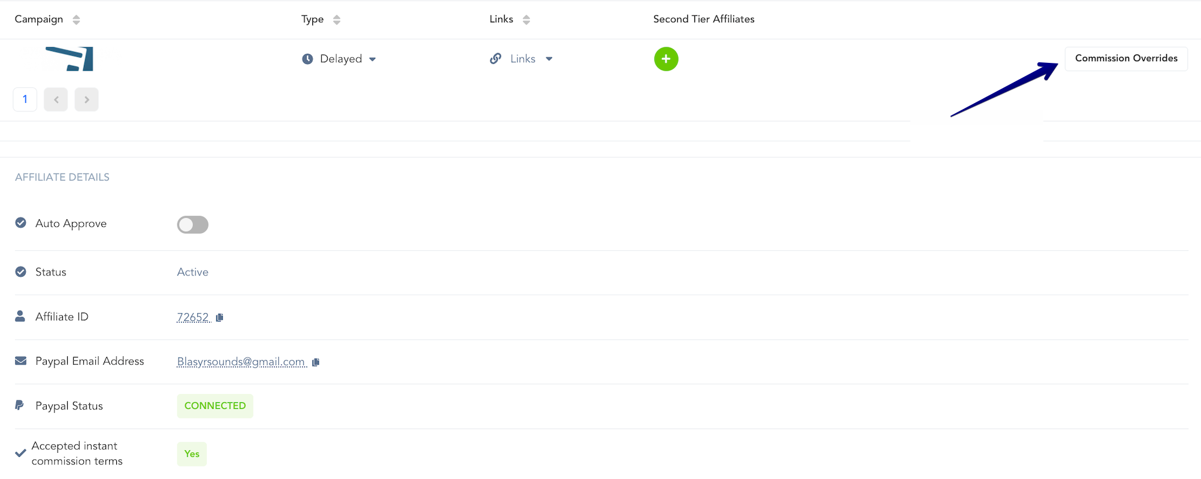This screenshot has width=1201, height=479.
Task: Go to page 1 in pagination
Action: click(x=25, y=99)
